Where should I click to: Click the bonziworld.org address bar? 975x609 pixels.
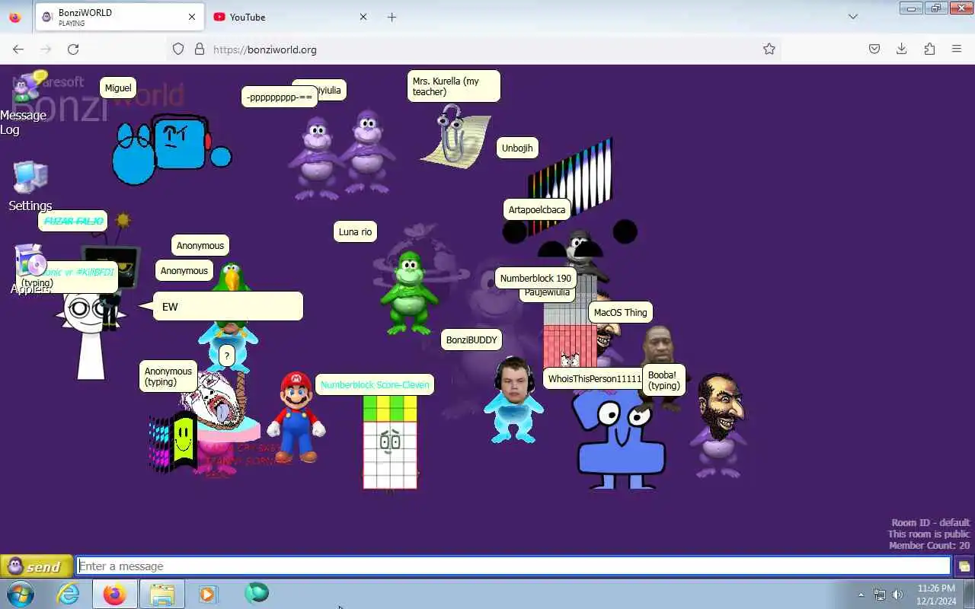pos(472,49)
